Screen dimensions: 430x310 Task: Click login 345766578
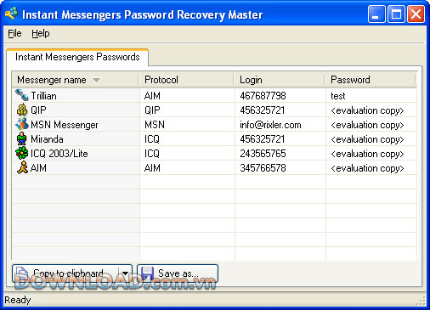coord(263,168)
